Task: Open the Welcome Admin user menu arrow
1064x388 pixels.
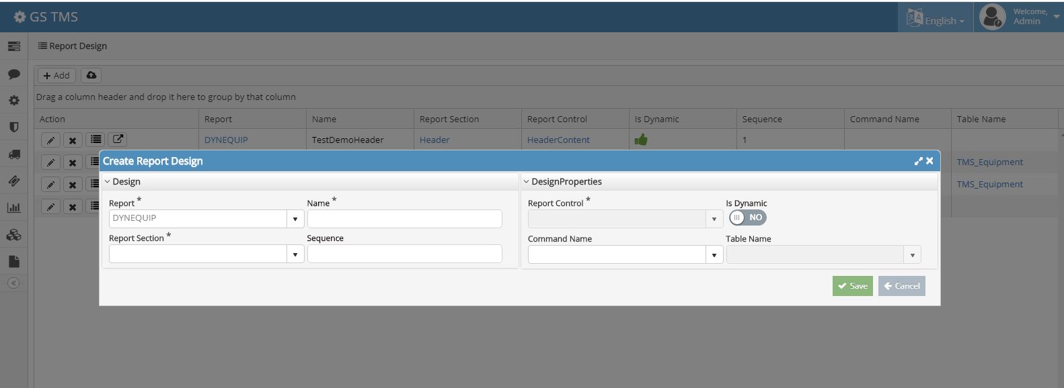Action: tap(1056, 17)
